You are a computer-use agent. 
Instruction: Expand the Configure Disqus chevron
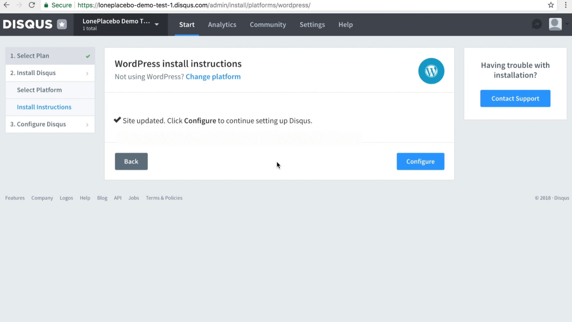coord(87,125)
